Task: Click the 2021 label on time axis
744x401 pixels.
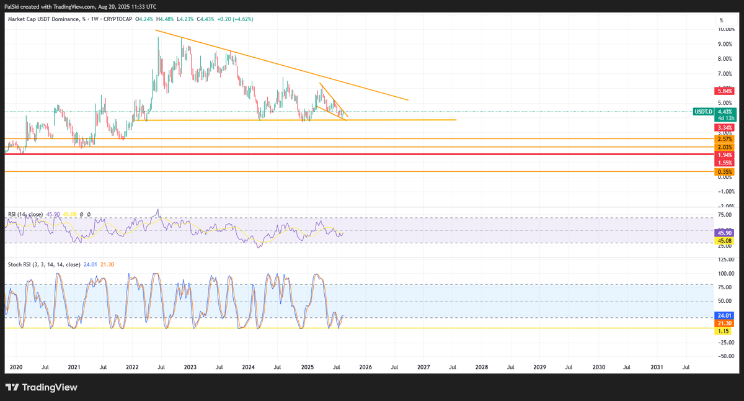Action: click(73, 368)
